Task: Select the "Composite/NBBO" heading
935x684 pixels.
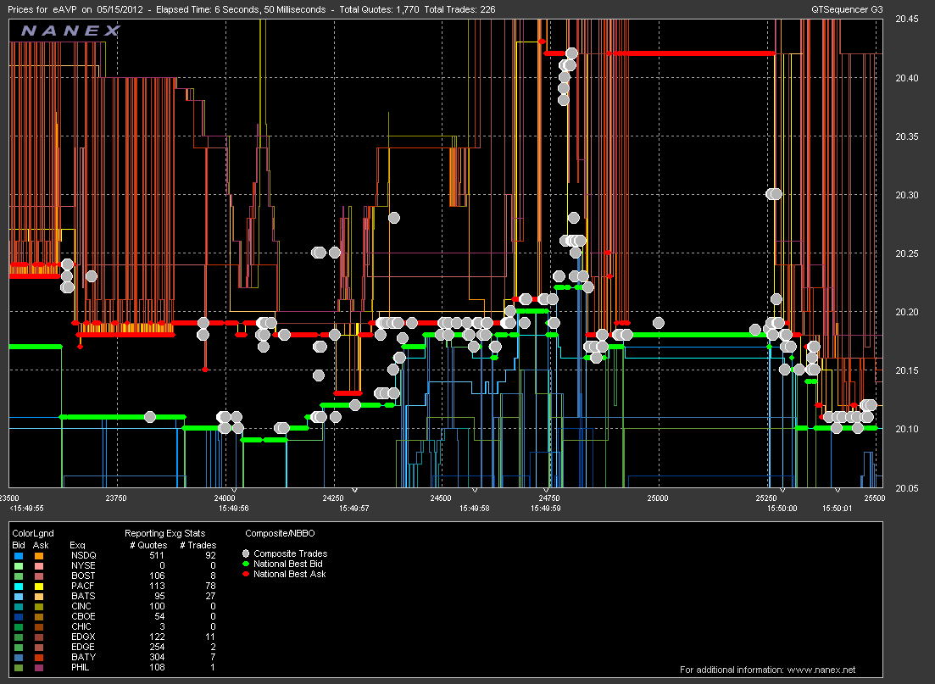Action: 280,533
